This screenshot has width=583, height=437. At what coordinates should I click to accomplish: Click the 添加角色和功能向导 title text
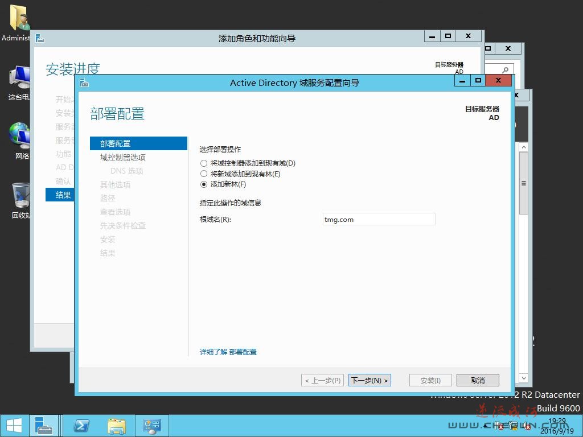[257, 38]
